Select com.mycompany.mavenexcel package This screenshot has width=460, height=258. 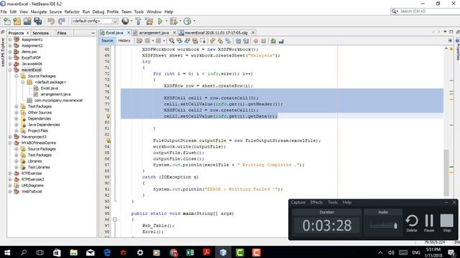pos(58,100)
